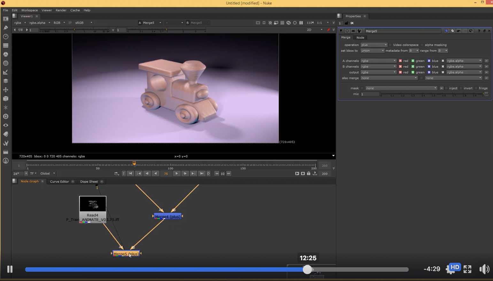Click the Merge5 node wrench icon

[x=359, y=31]
